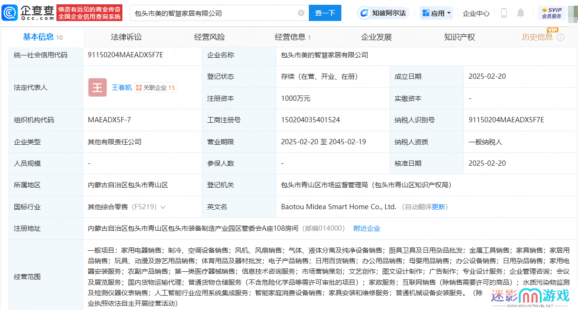
Task: Select company name 包头市美的智慧家居有限公司 in table
Action: [325, 55]
